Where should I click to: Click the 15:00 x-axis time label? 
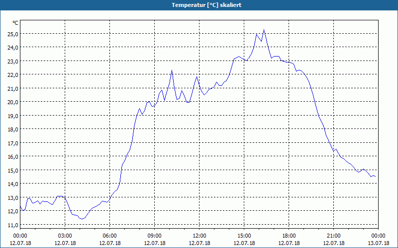tap(244, 236)
